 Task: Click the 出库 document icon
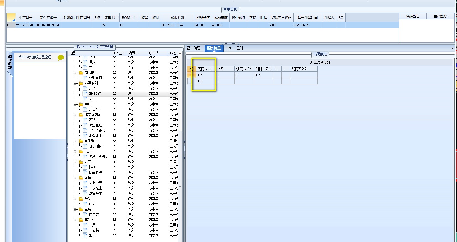(85, 236)
